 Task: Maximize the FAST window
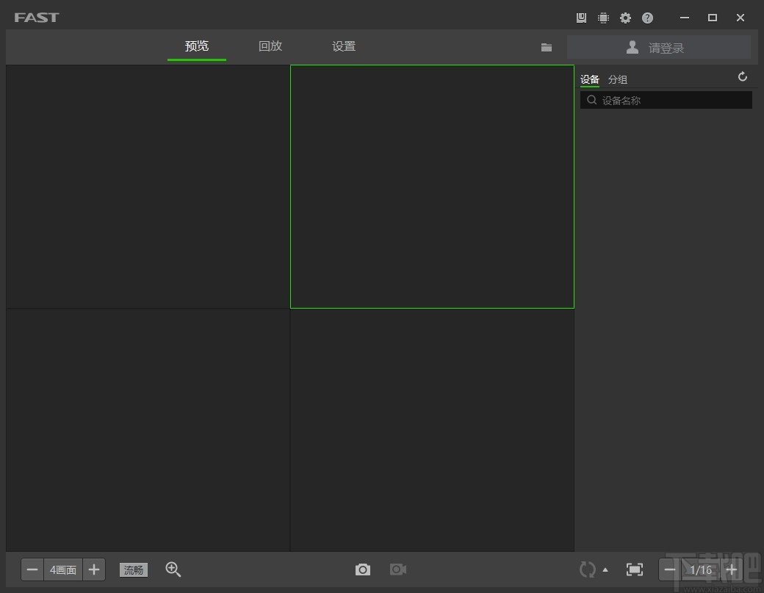[713, 18]
